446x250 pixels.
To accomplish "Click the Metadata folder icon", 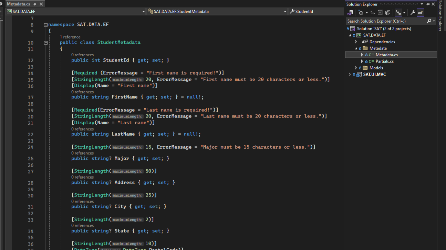I will coord(365,48).
